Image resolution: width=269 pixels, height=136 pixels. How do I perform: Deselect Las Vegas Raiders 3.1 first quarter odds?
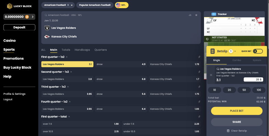67,64
